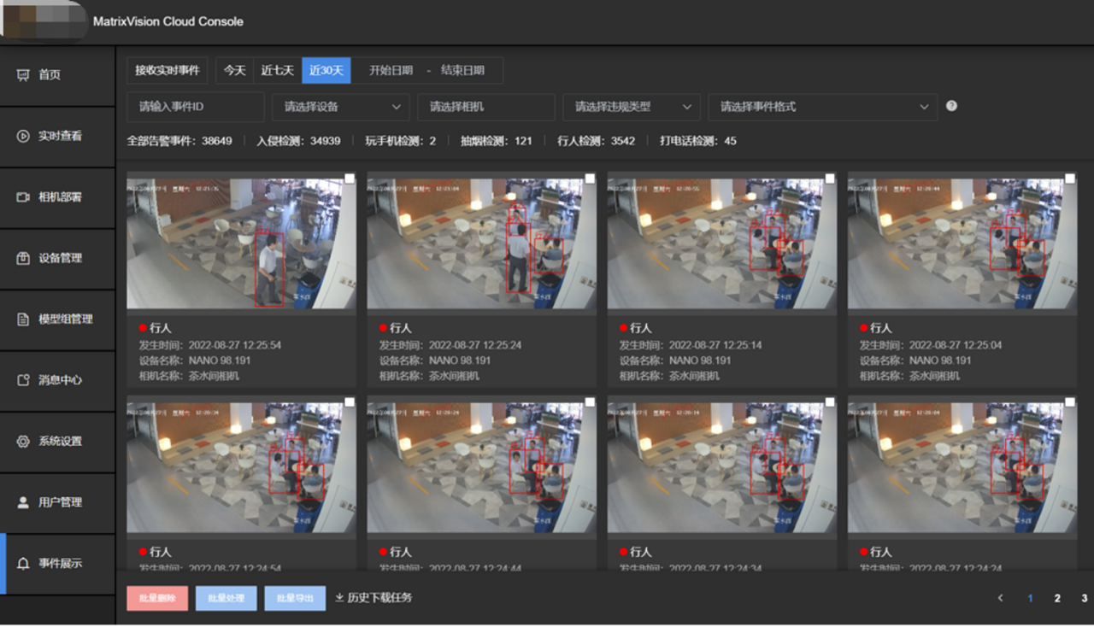
Task: Click the user management person icon
Action: click(23, 502)
